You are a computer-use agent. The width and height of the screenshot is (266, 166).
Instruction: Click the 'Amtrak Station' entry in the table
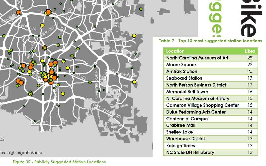tap(182, 71)
